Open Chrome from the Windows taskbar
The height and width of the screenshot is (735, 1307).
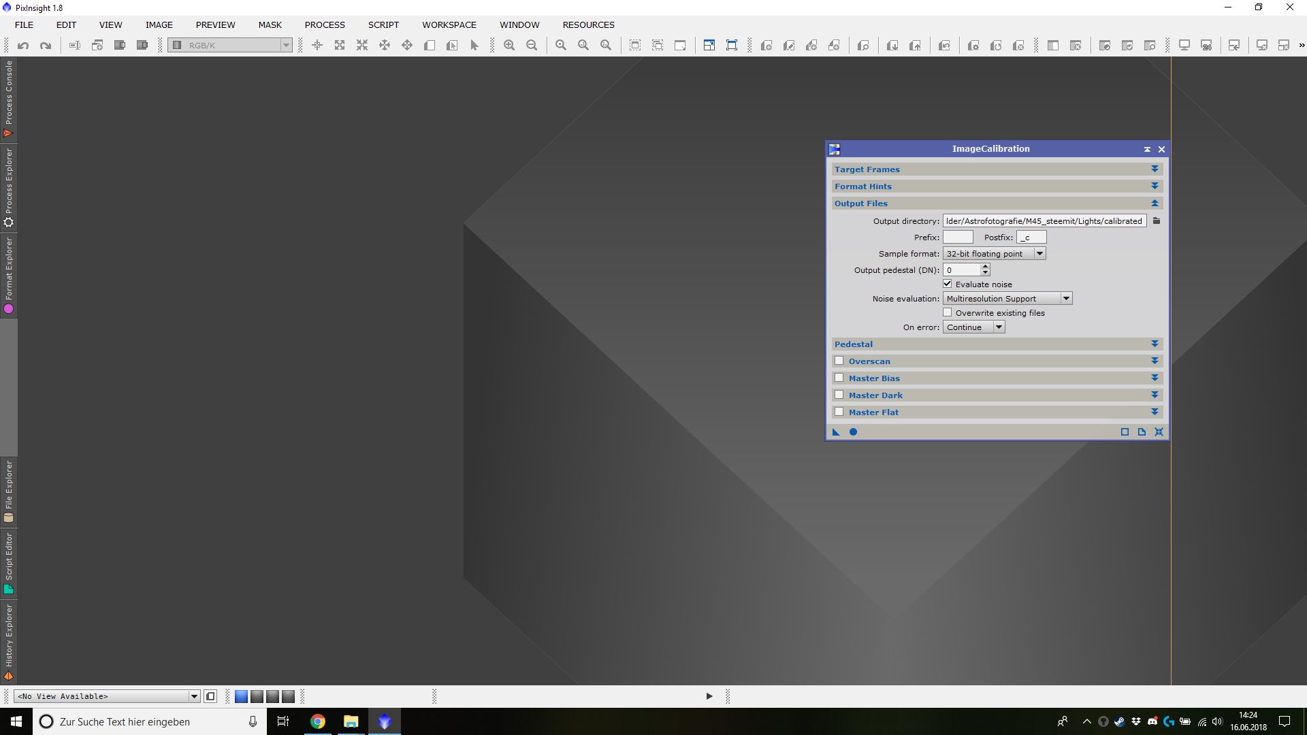tap(318, 721)
